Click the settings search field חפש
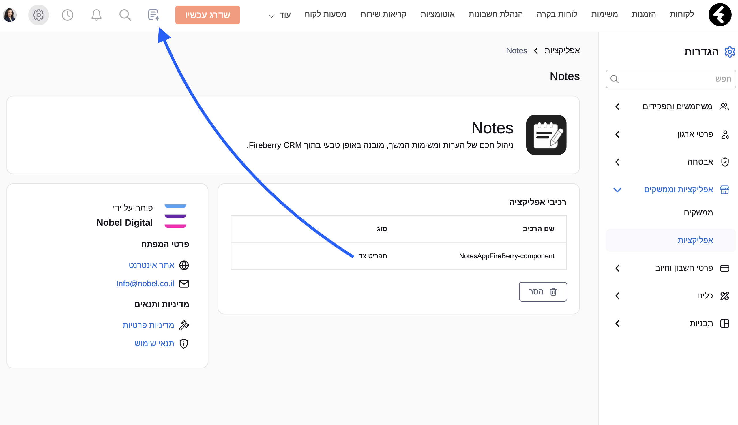 (670, 79)
